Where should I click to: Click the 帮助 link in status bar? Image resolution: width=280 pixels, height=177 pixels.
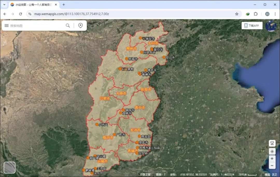tap(267, 174)
